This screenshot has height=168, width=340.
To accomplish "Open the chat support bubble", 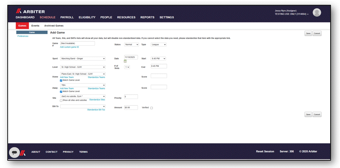I will click(x=14, y=152).
